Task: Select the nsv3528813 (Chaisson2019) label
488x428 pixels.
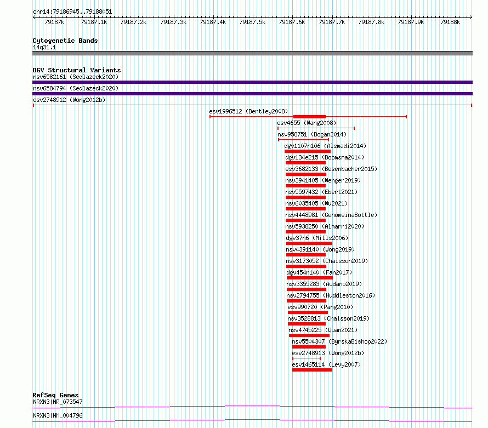Action: pyautogui.click(x=328, y=318)
